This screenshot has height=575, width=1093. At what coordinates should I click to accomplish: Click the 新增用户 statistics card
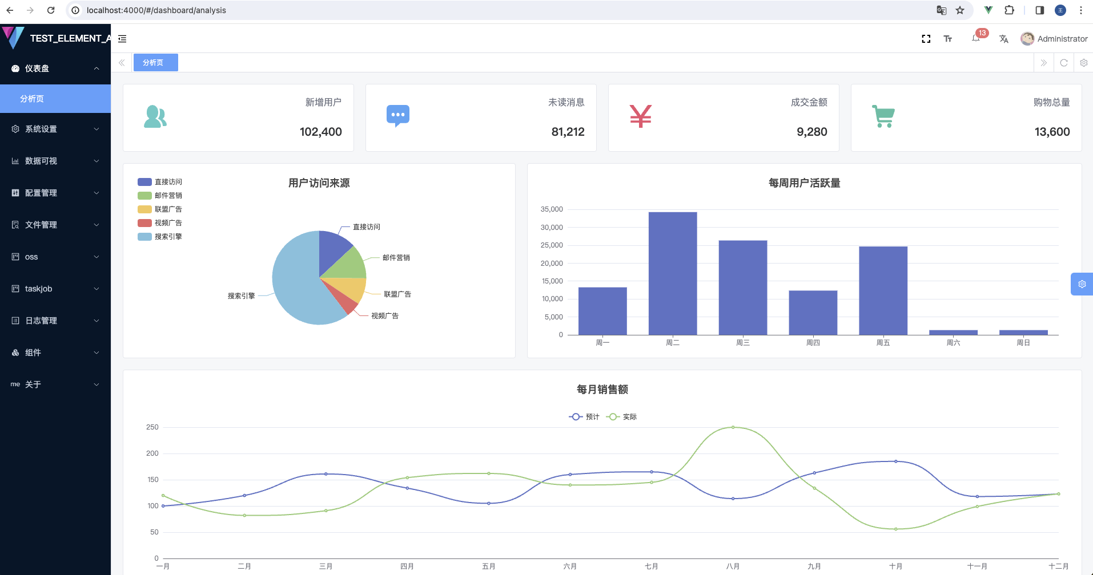238,118
